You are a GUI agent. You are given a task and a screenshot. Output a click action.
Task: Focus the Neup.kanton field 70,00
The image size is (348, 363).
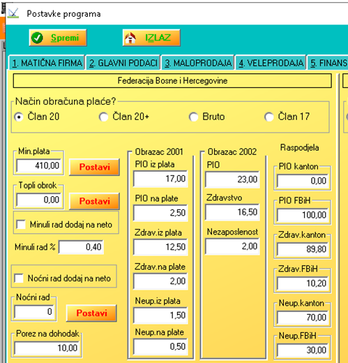click(303, 318)
